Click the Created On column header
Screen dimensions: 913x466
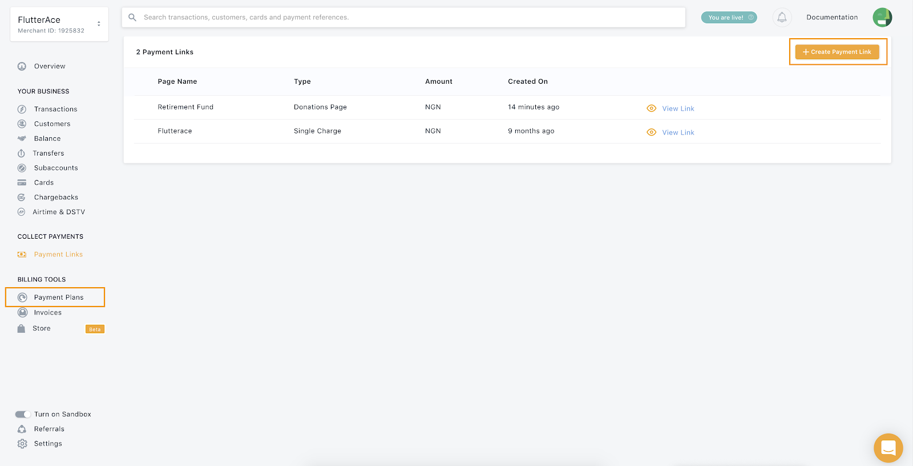528,81
